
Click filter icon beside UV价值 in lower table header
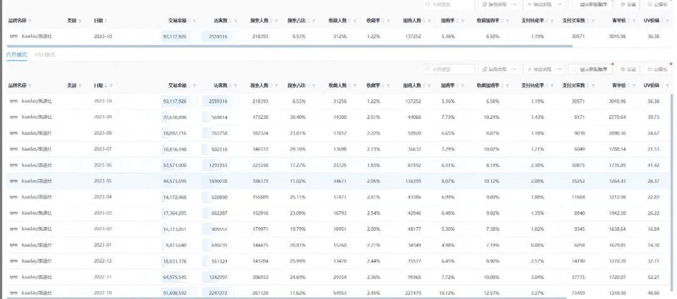point(668,86)
